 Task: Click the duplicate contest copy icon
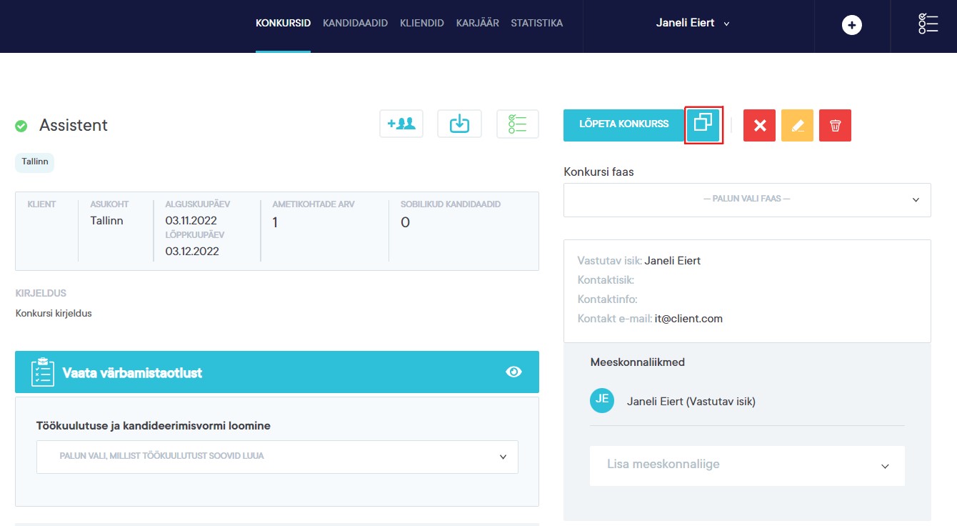pos(703,124)
